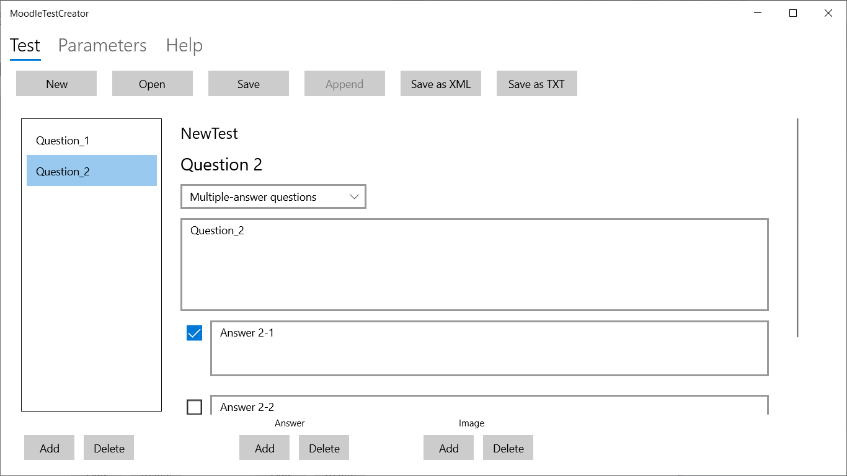Uncheck the Answer 2-1 checkbox
This screenshot has width=847, height=476.
[x=195, y=333]
